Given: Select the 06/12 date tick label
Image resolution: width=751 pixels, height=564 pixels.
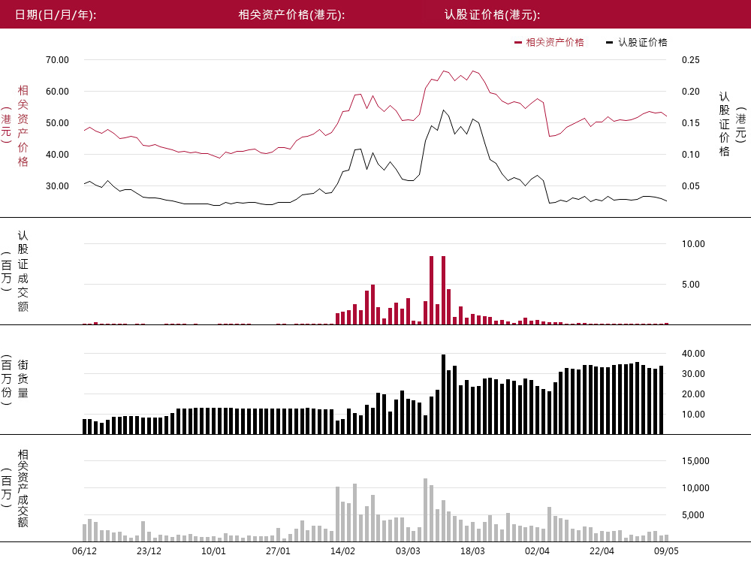Looking at the screenshot, I should tap(84, 551).
